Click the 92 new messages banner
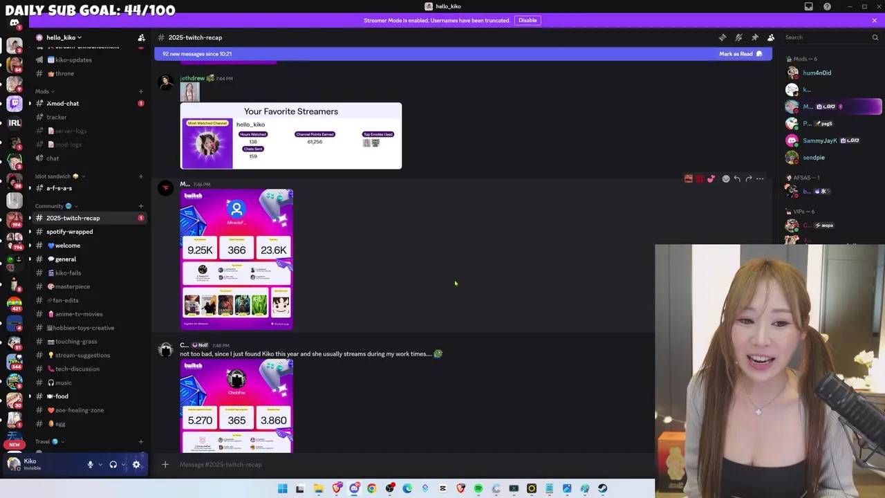The width and height of the screenshot is (885, 498). [x=463, y=54]
